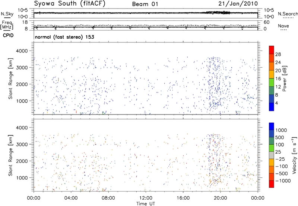Click the "4" value on the power colorbar
The image size is (298, 206).
276,103
